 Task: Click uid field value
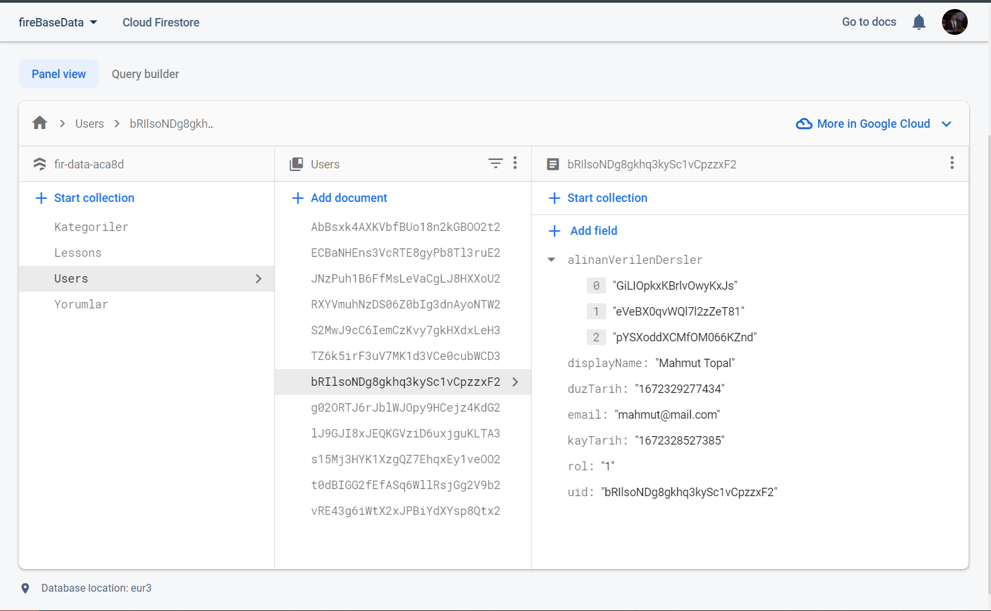(689, 492)
